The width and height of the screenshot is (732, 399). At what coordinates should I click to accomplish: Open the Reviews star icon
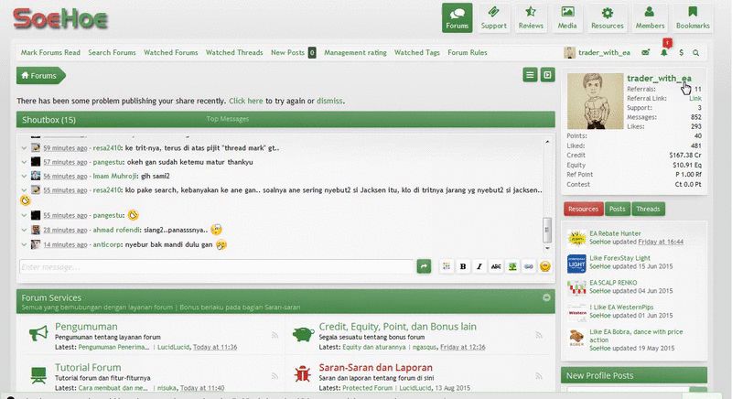[531, 17]
